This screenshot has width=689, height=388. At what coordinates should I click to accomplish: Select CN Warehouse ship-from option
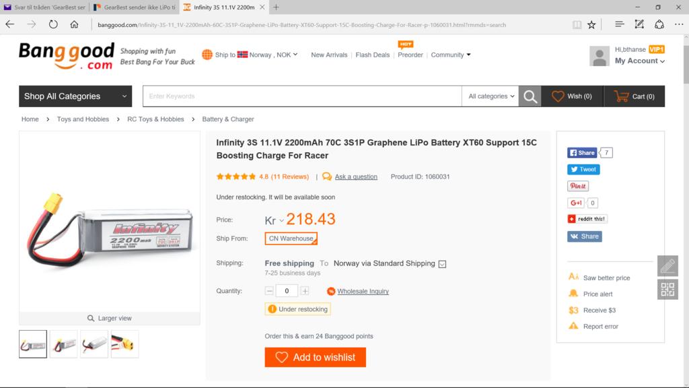(291, 238)
